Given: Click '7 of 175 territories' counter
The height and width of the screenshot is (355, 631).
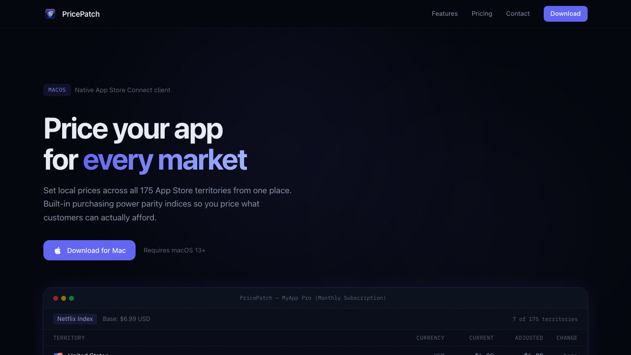Looking at the screenshot, I should pyautogui.click(x=545, y=319).
